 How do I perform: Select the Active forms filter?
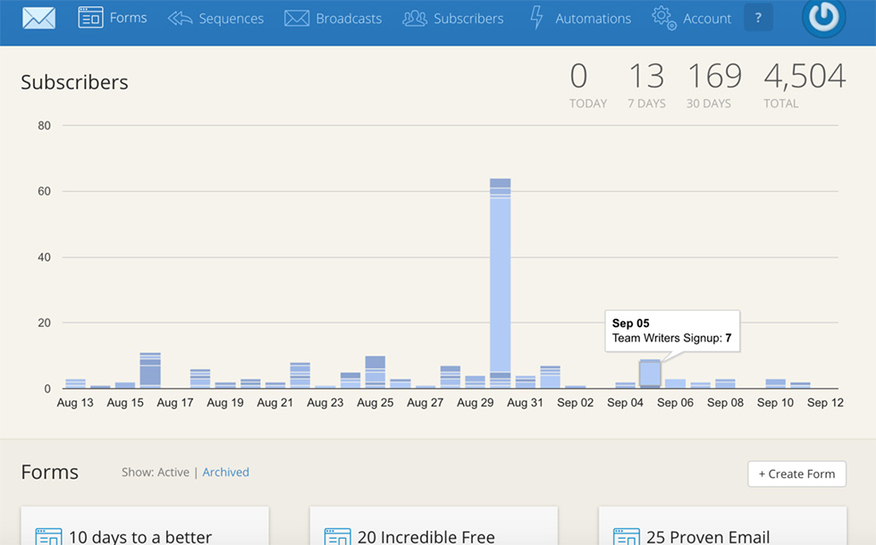pos(173,472)
